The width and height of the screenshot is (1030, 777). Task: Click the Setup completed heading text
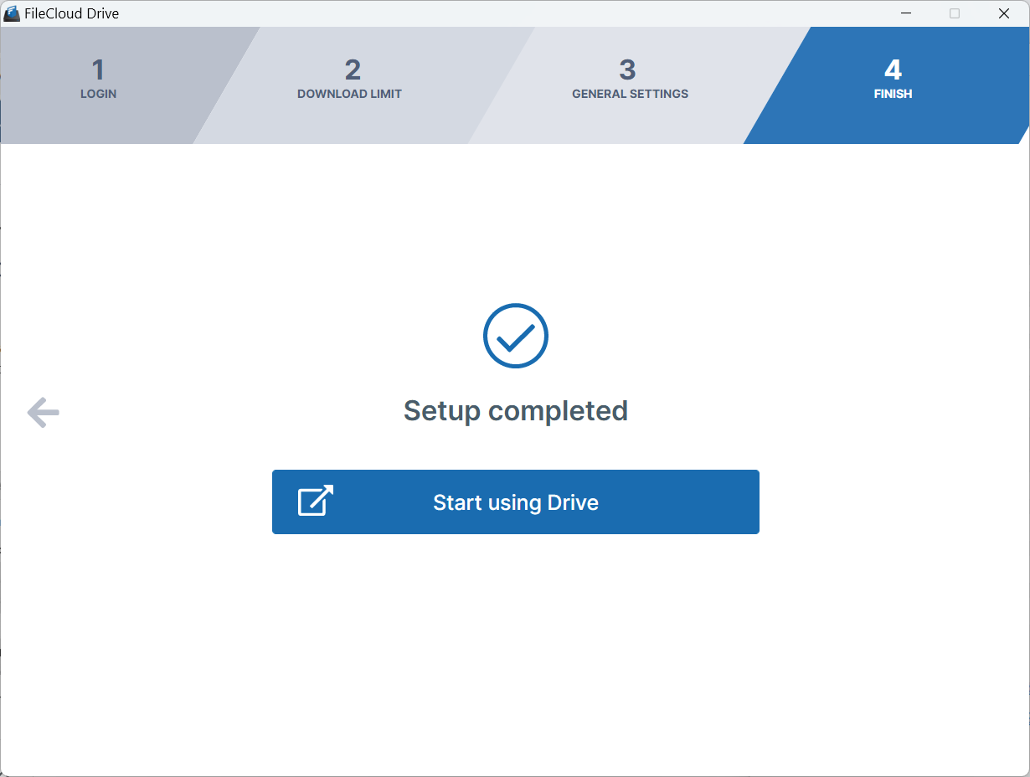[x=515, y=410]
